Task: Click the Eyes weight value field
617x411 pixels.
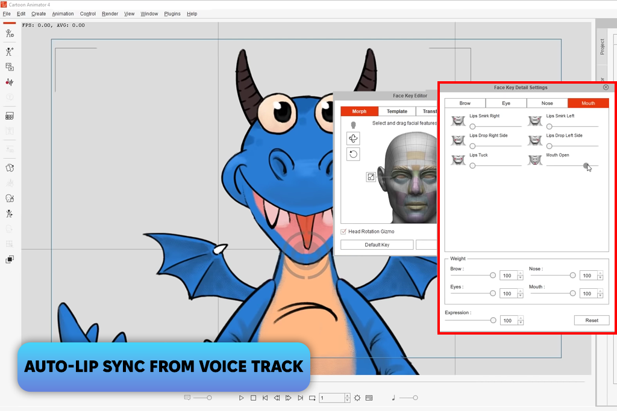Action: [509, 294]
